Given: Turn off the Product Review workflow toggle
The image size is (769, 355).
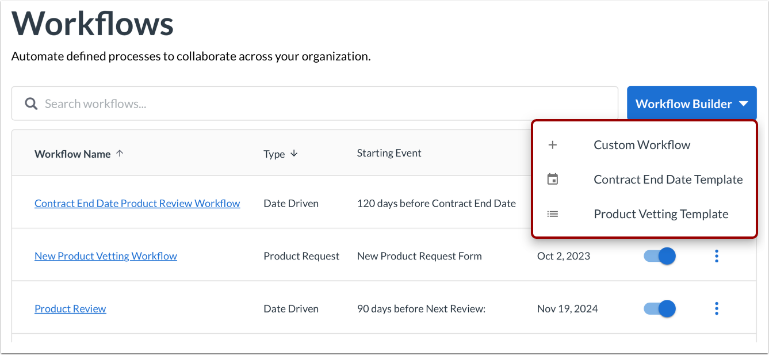Looking at the screenshot, I should pyautogui.click(x=660, y=309).
